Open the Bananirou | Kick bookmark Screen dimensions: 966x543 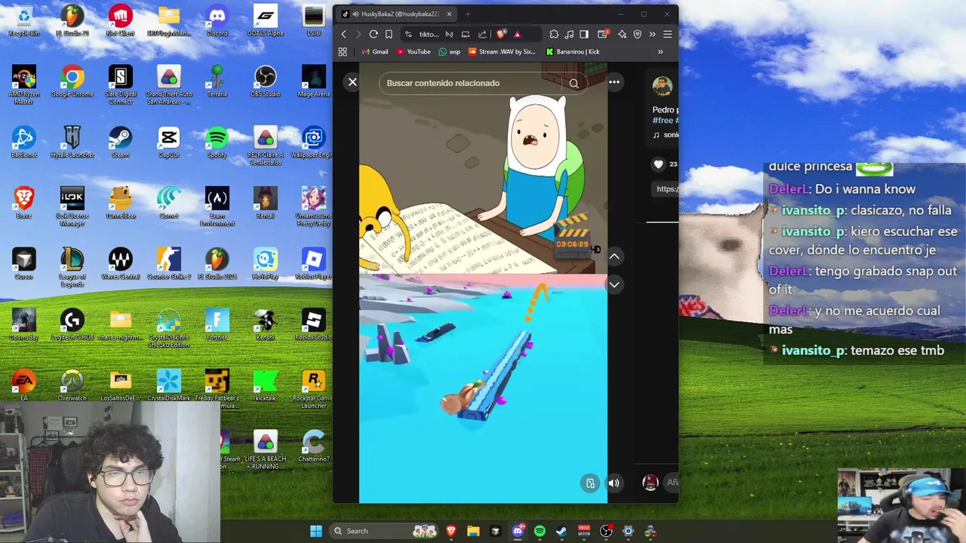pyautogui.click(x=573, y=52)
